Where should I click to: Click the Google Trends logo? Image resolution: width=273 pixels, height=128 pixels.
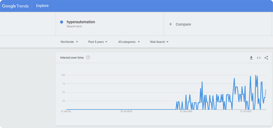click(x=15, y=6)
